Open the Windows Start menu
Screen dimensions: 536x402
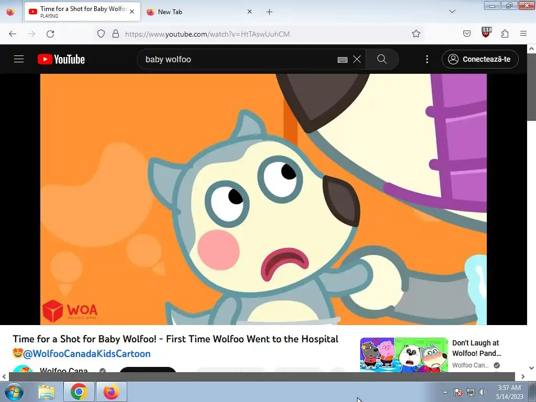coord(14,392)
